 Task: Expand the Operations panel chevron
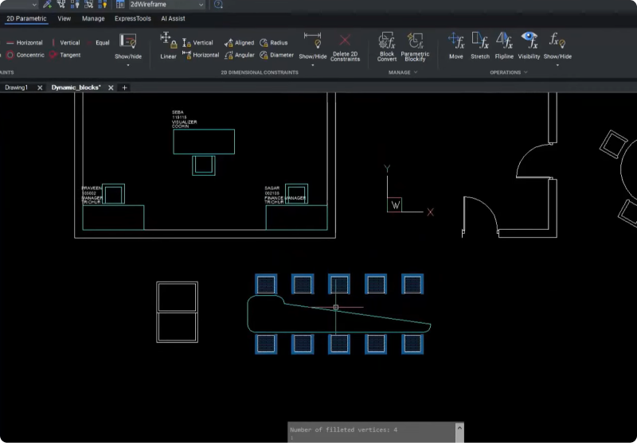[526, 72]
